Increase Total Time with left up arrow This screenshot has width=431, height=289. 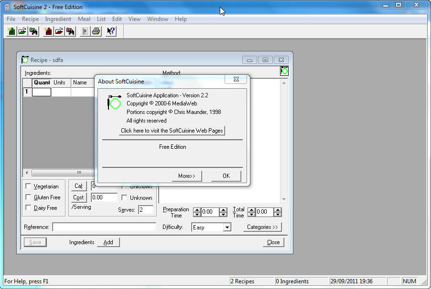coord(251,210)
